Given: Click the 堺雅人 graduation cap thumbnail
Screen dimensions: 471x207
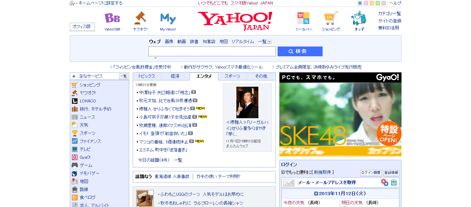Looking at the screenshot, I should [247, 102].
